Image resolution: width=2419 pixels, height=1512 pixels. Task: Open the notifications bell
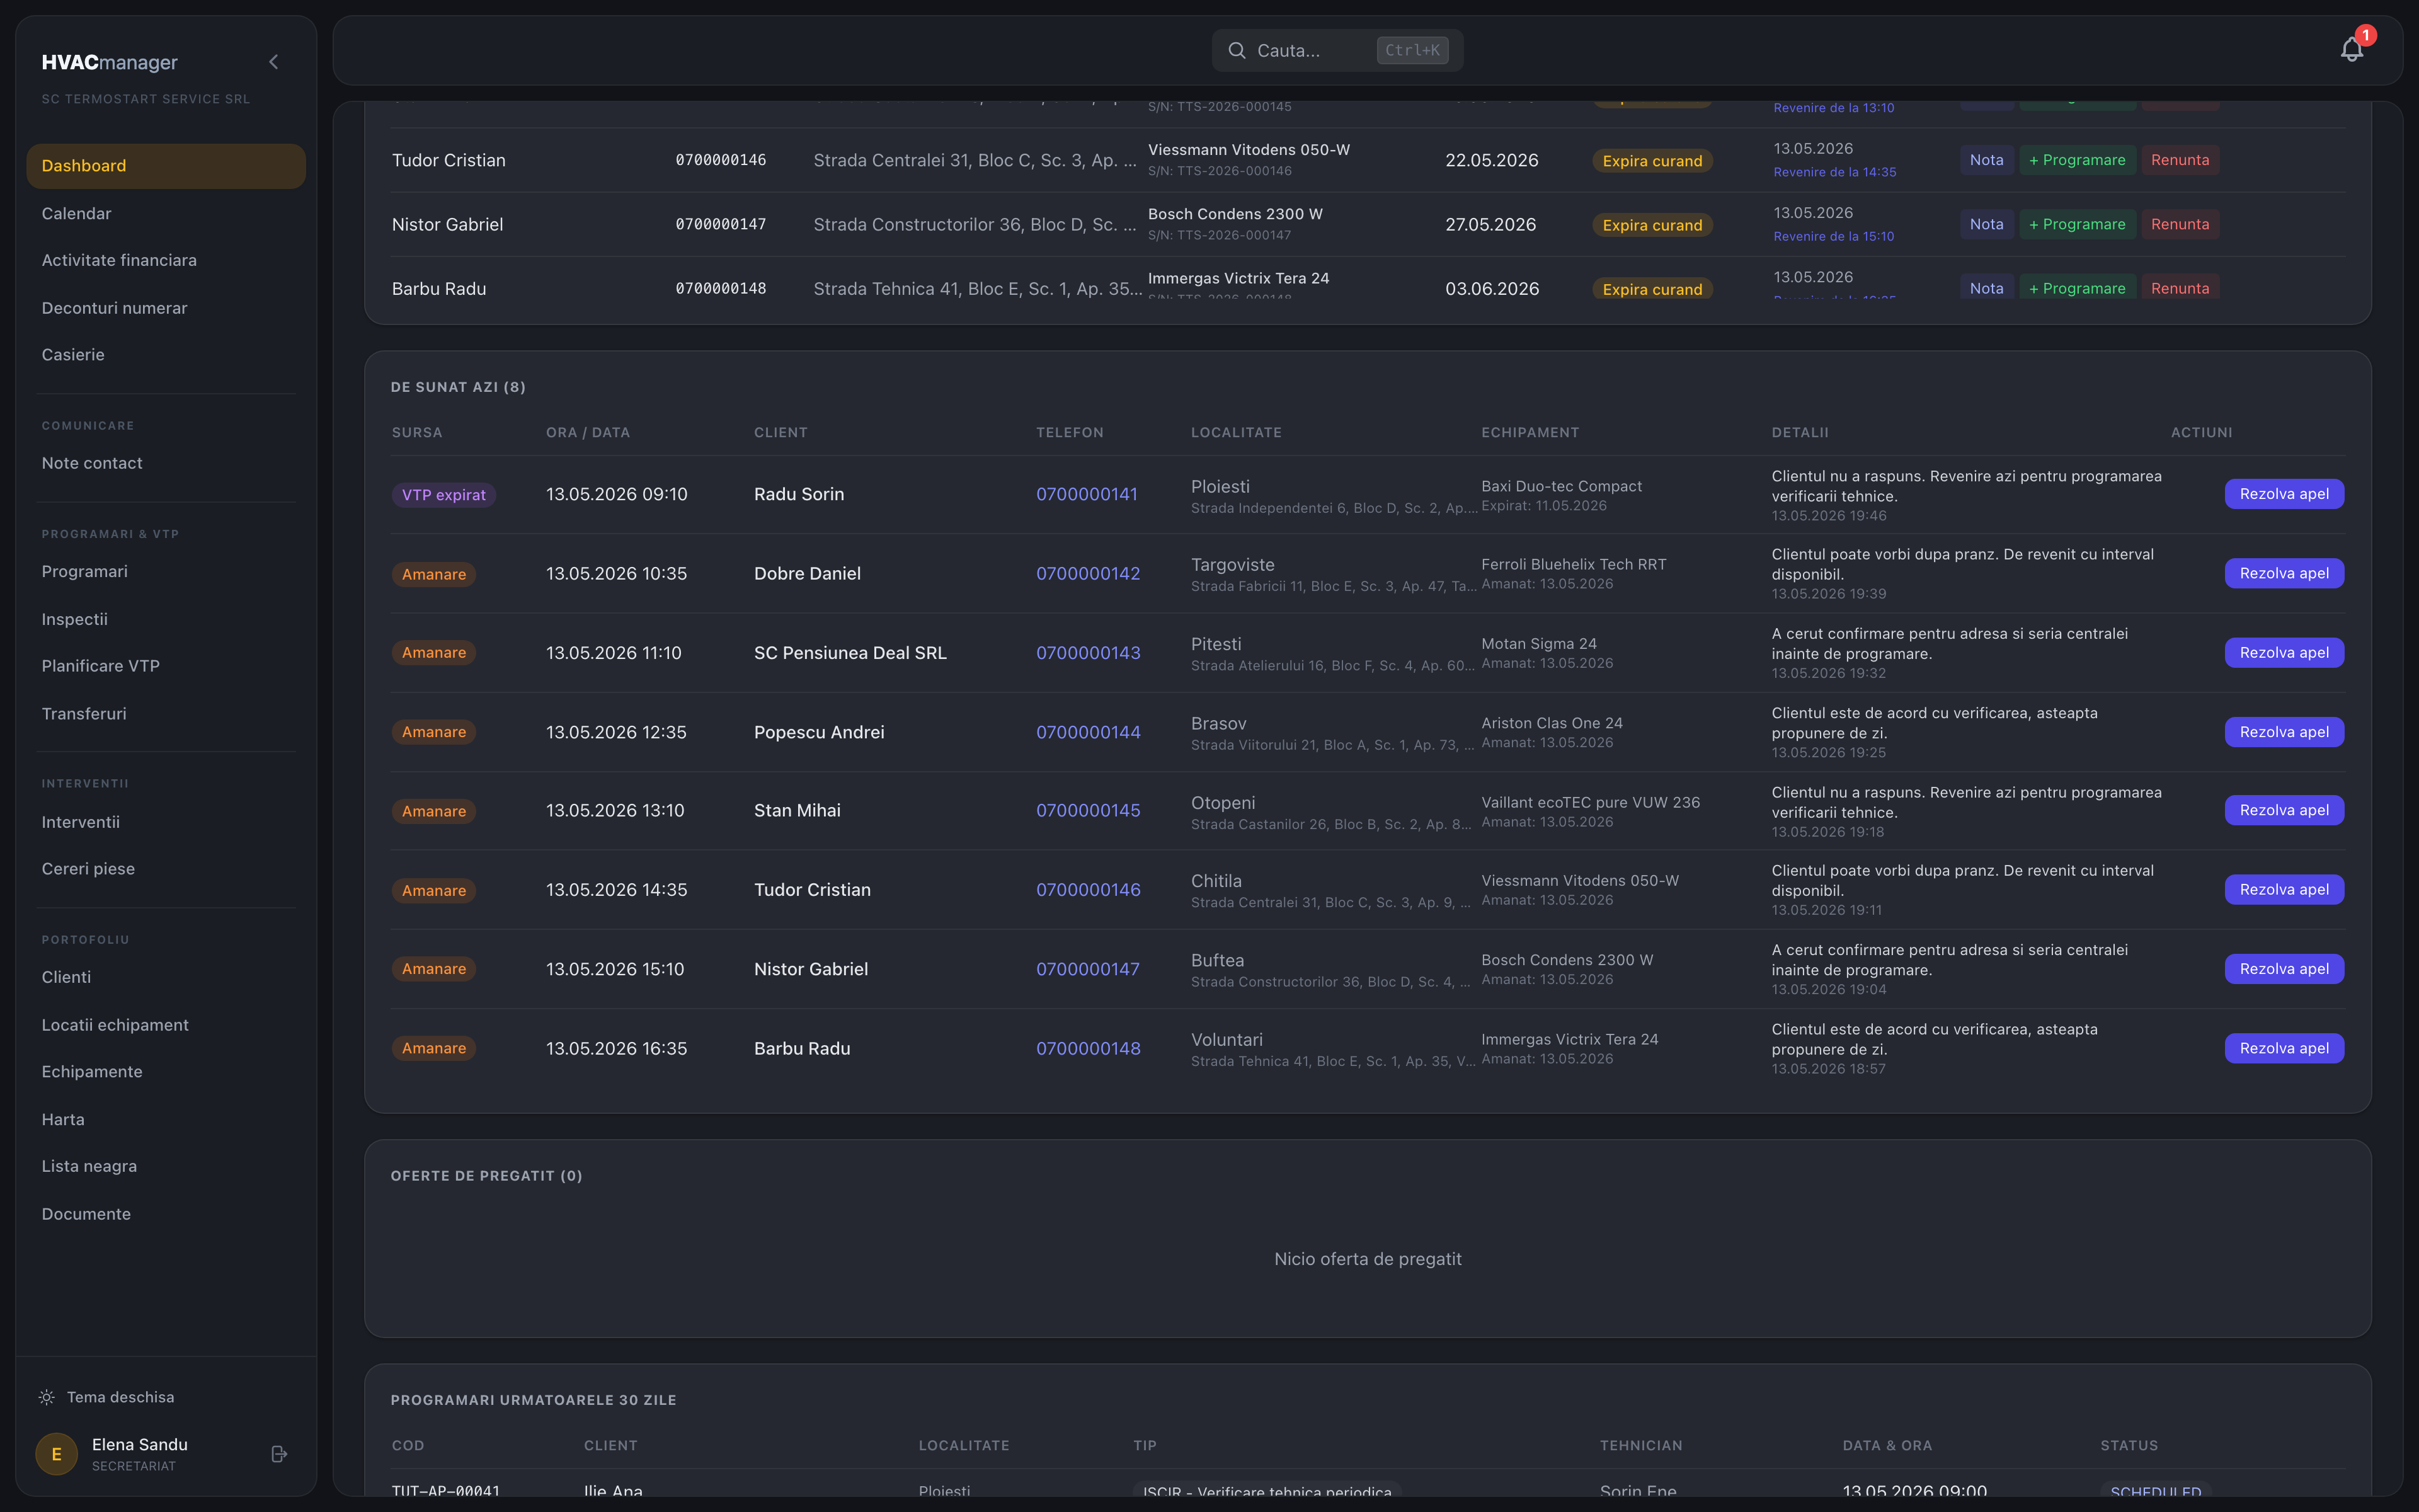[x=2352, y=49]
